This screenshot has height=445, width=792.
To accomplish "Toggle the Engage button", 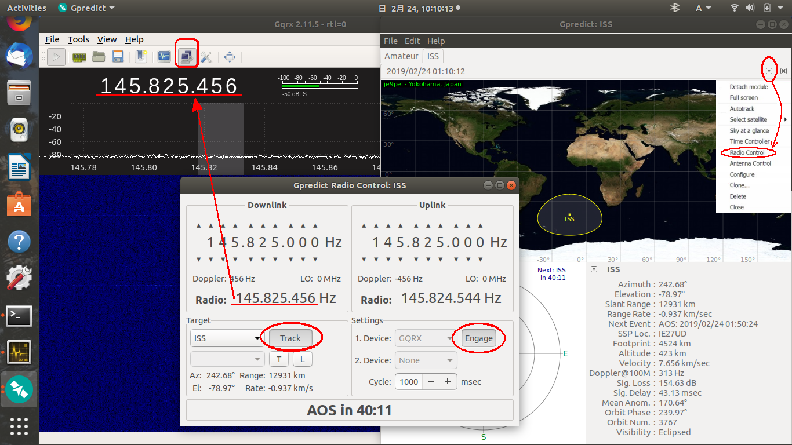I will coord(479,338).
